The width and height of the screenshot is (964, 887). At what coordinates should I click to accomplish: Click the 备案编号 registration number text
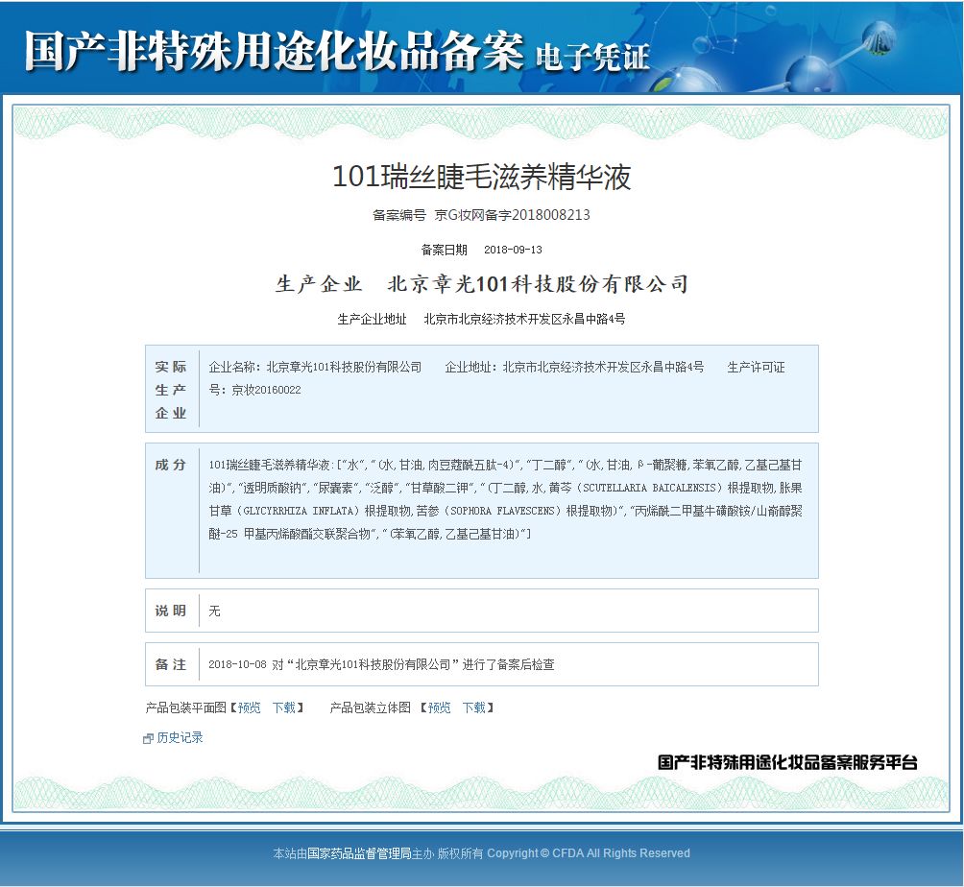pyautogui.click(x=482, y=214)
